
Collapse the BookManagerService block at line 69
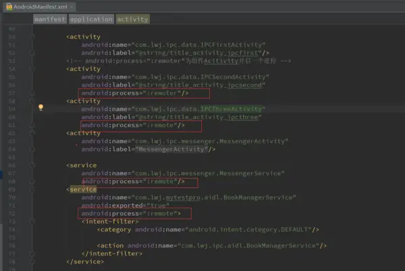pos(32,189)
